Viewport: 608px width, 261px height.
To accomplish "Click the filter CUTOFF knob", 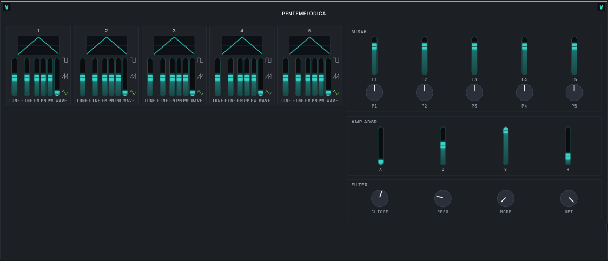I will click(380, 198).
